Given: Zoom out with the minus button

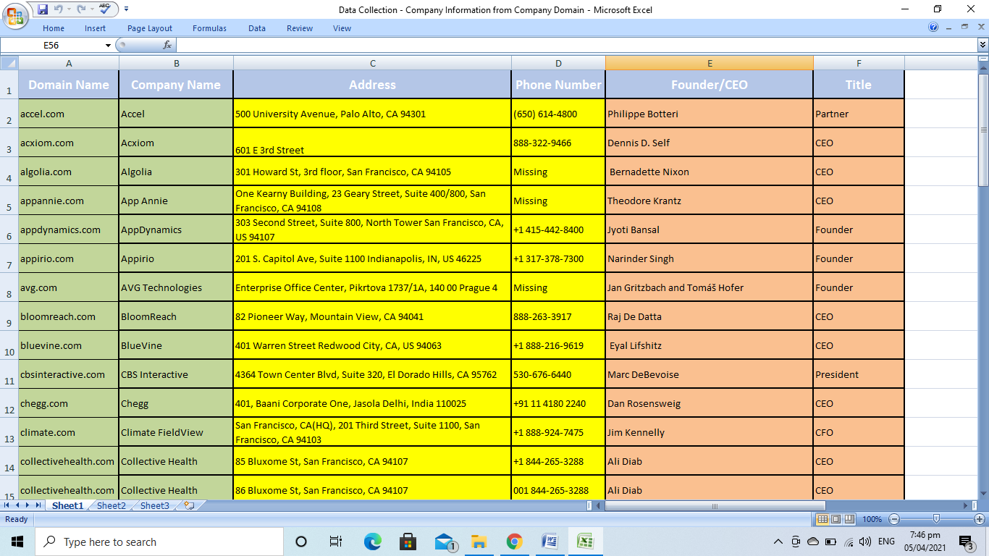Looking at the screenshot, I should (x=894, y=519).
